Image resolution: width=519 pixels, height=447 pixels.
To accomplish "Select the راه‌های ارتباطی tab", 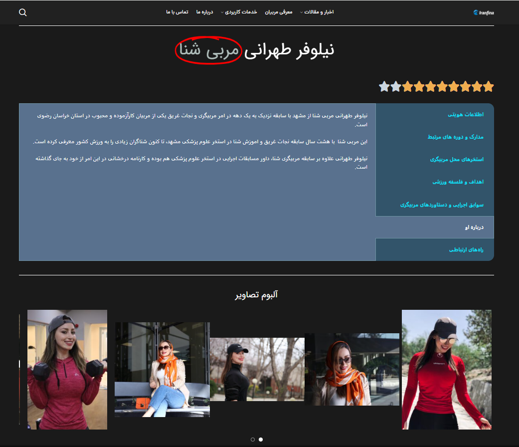I will click(x=466, y=250).
